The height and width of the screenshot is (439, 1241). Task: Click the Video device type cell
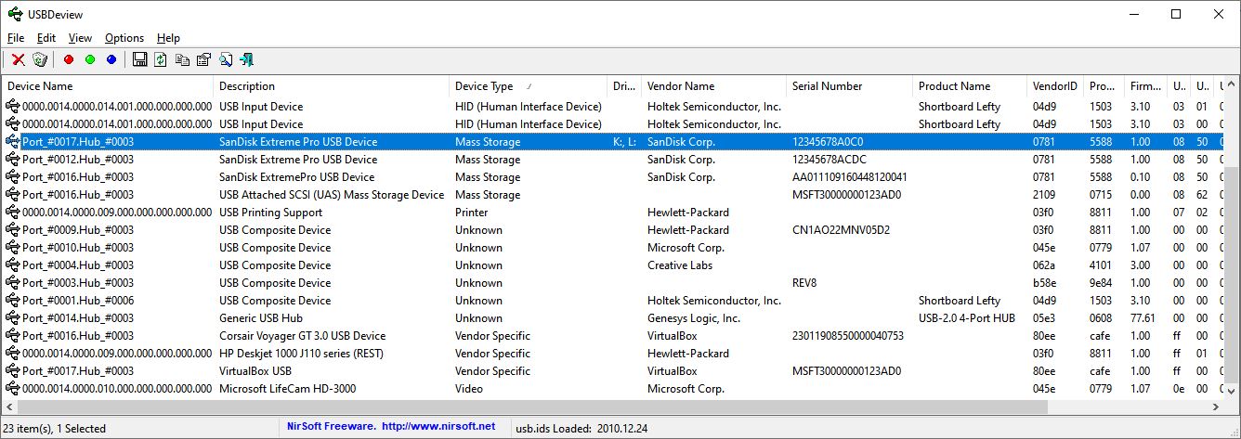470,389
